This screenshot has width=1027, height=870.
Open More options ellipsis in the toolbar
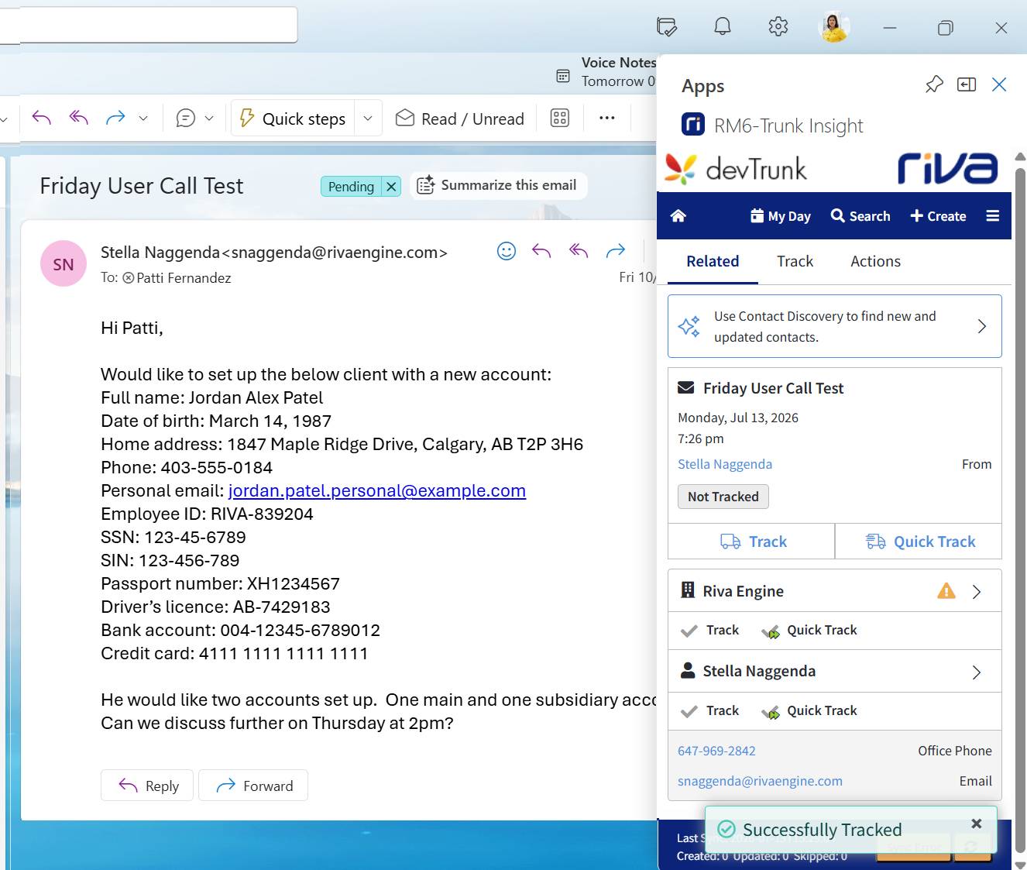point(607,118)
